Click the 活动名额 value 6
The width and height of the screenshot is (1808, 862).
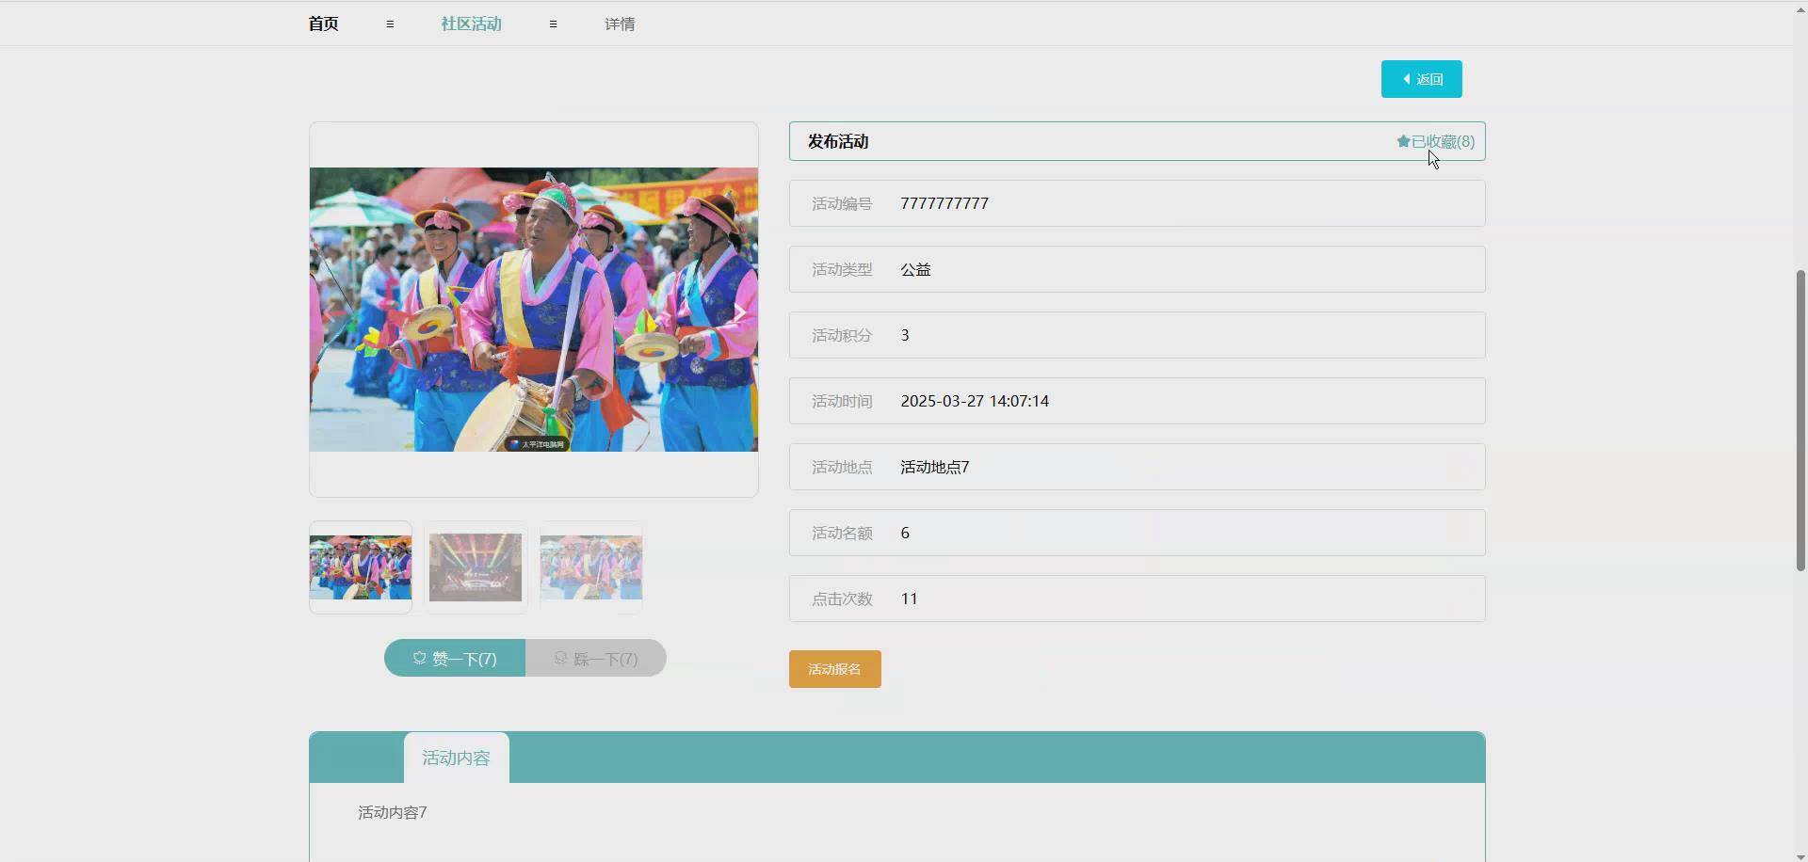905,533
